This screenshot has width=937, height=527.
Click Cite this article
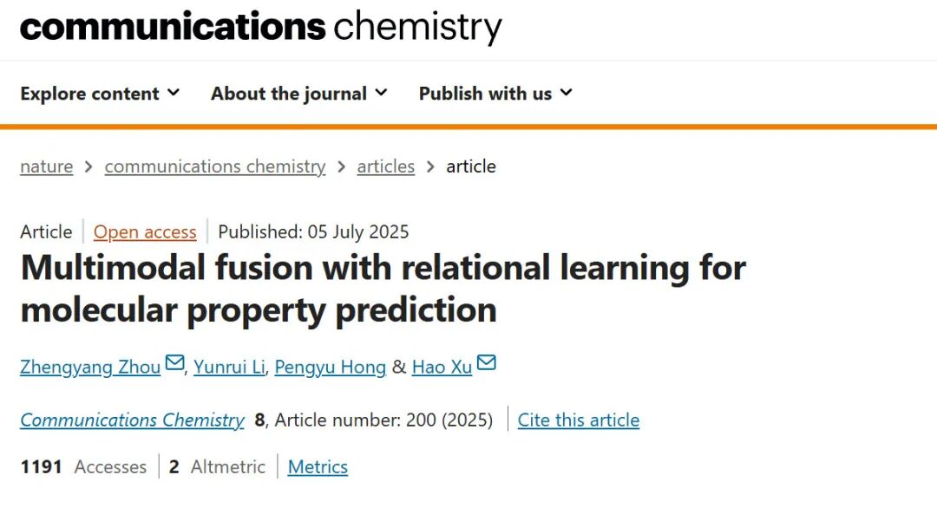[x=579, y=420]
